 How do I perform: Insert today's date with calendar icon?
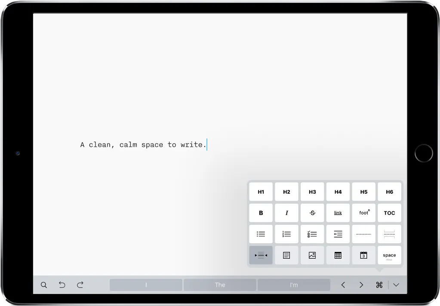[364, 255]
